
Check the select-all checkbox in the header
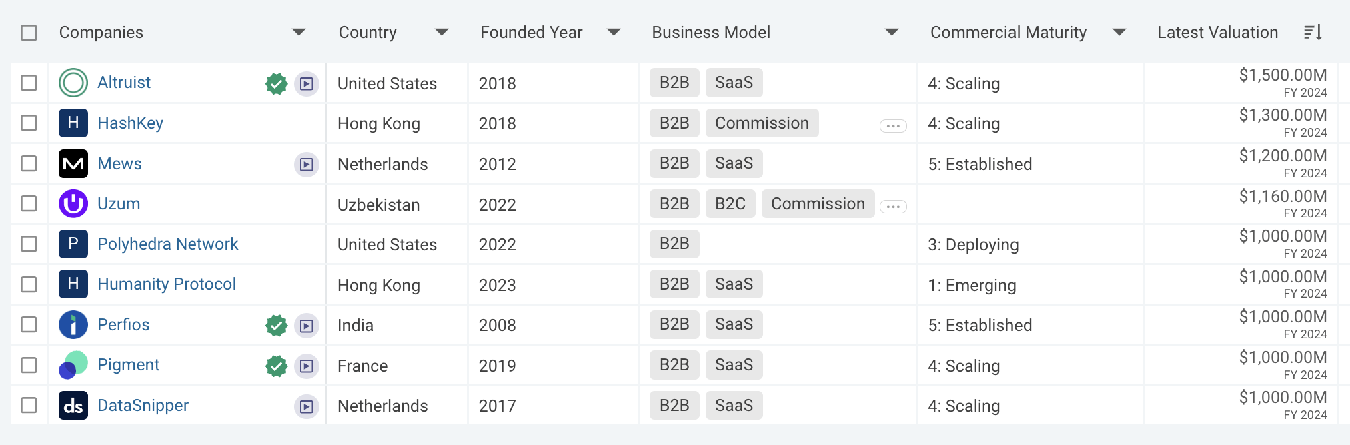(28, 31)
